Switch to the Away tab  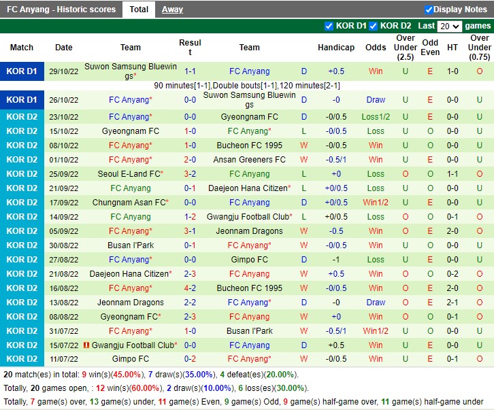(x=172, y=10)
